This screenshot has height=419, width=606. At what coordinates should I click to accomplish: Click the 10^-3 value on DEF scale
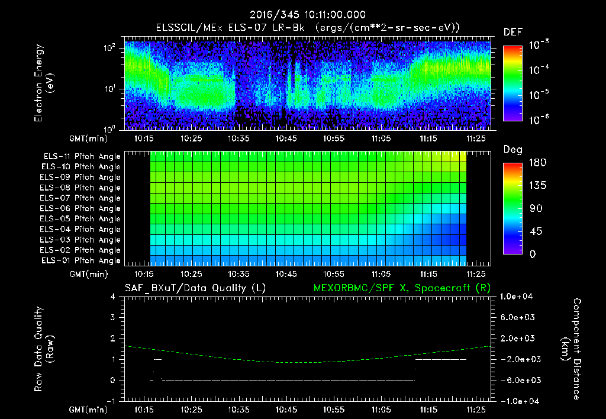[539, 45]
